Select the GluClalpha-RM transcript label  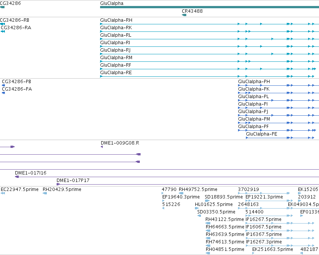(x=116, y=58)
